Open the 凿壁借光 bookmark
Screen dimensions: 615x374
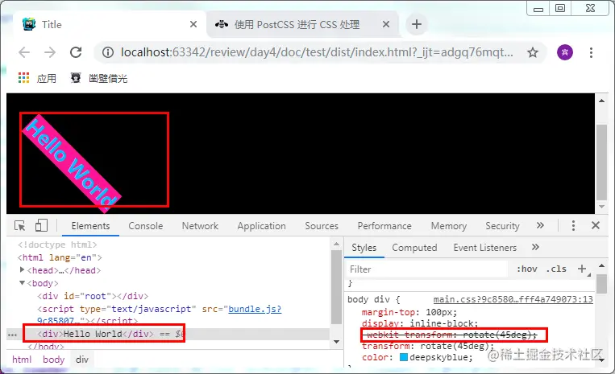[99, 78]
